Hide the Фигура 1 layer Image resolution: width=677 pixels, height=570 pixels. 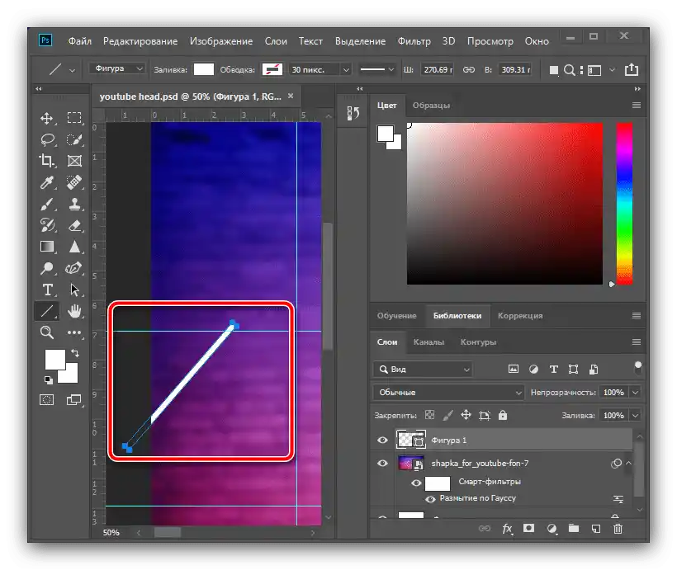point(382,440)
